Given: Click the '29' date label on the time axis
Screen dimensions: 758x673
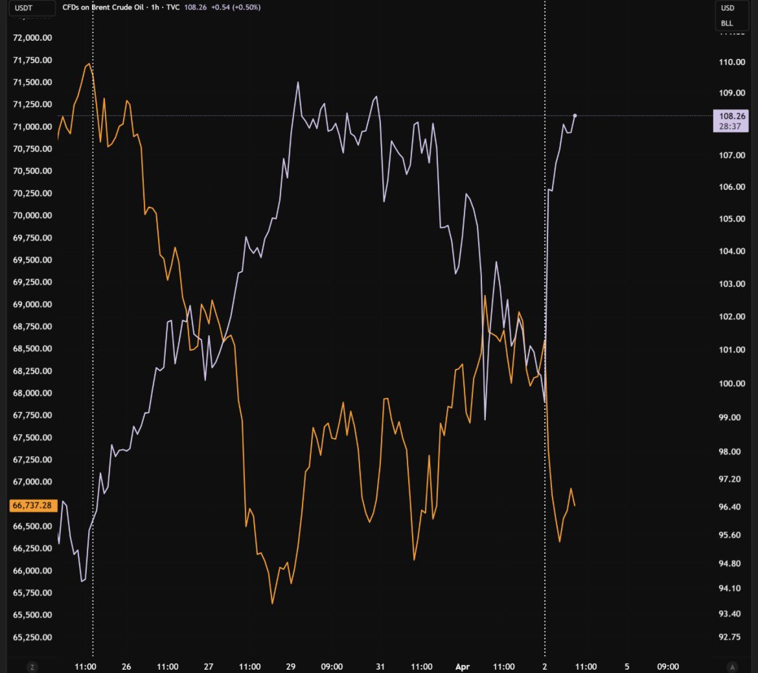Looking at the screenshot, I should click(x=290, y=667).
